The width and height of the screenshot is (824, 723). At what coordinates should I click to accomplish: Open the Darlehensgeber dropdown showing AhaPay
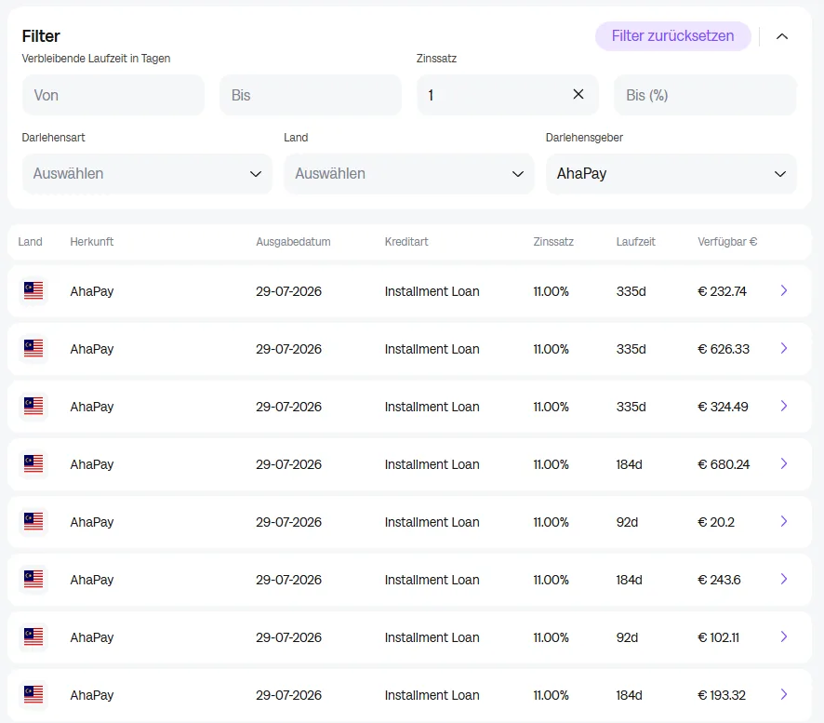(x=671, y=173)
